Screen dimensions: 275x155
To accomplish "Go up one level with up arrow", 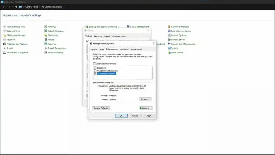I will 16,7.
